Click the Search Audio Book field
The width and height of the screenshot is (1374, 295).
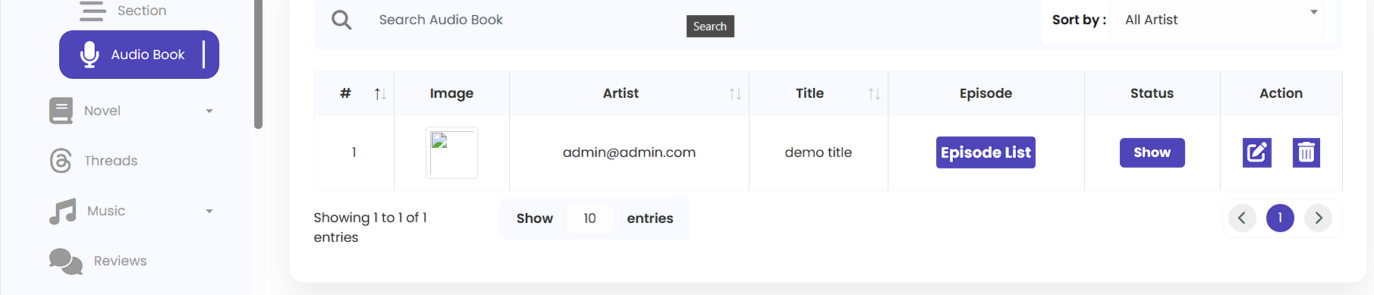tap(524, 20)
